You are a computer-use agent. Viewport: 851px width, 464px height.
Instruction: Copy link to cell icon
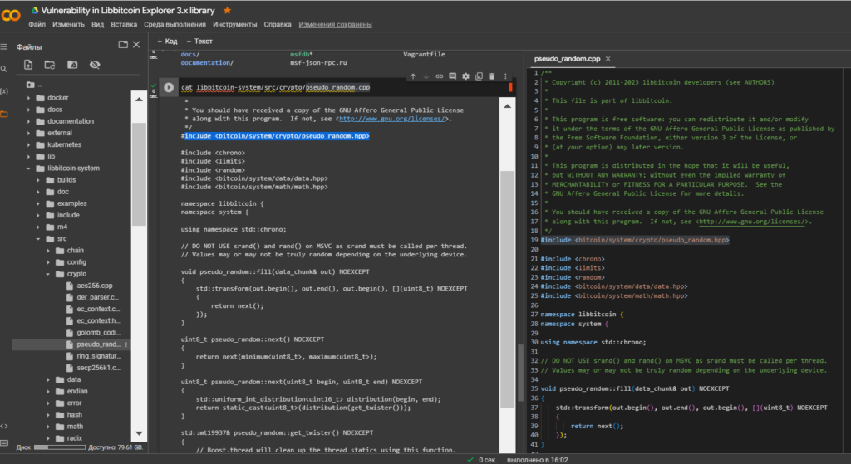click(439, 76)
